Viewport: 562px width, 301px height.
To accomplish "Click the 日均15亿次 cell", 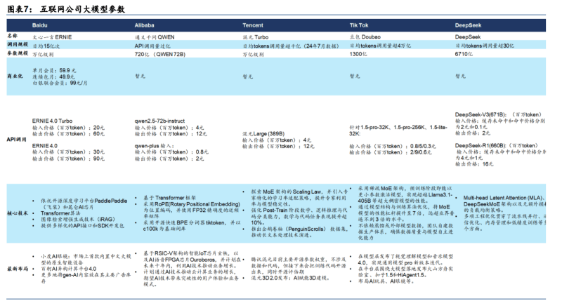I will tap(46, 46).
